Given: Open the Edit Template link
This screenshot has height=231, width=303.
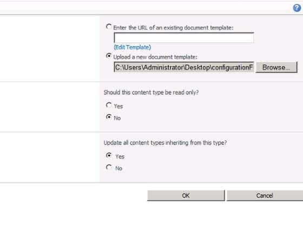Looking at the screenshot, I should pyautogui.click(x=133, y=47).
